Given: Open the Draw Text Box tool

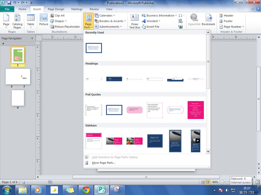Looking at the screenshot, I should 134,21.
